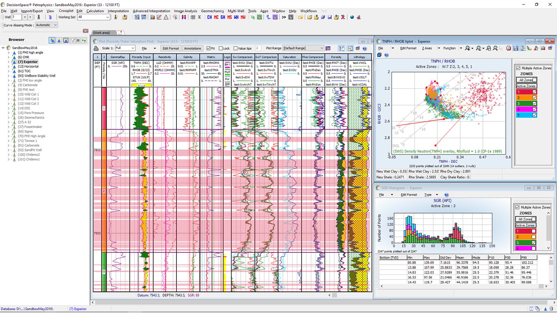The height and width of the screenshot is (313, 557).
Task: Click the blue CH toolbar icon
Action: (x=210, y=17)
